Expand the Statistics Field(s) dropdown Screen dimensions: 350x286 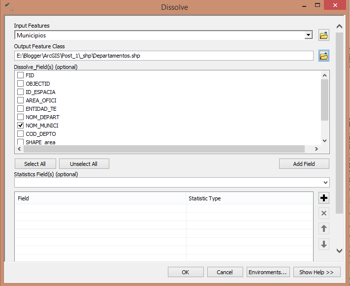click(325, 183)
